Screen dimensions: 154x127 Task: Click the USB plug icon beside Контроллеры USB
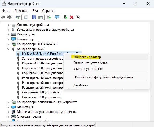pos(13,49)
